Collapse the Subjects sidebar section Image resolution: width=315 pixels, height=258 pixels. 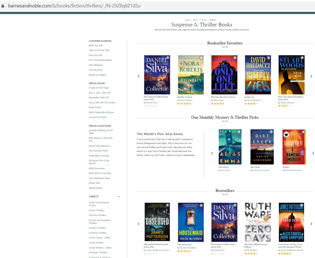(119, 196)
